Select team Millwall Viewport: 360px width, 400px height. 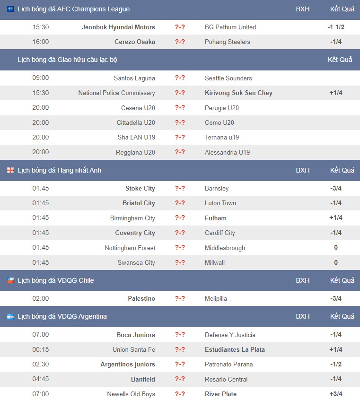214,262
